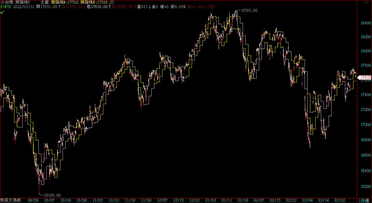Click the 12/07 date on time axis
The image size is (372, 203).
tap(162, 200)
